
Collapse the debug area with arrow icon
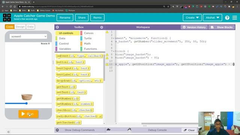(x=57, y=130)
